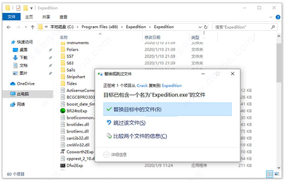This screenshot has width=285, height=181.
Task: Expand the ribbon chevron
Action: pos(271,17)
